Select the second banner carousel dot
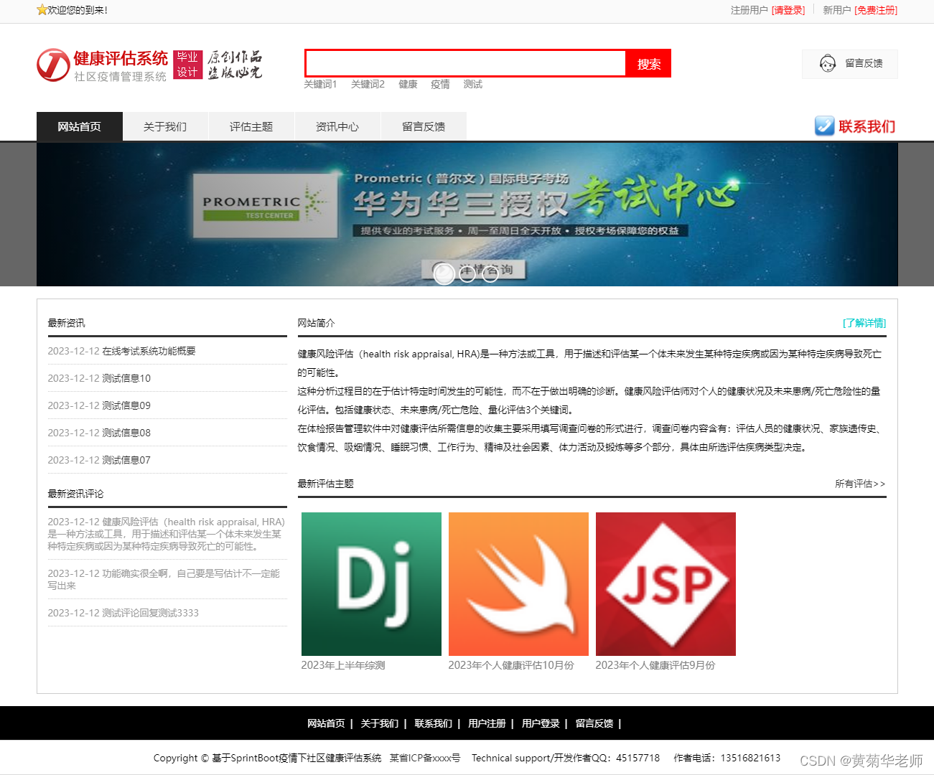Screen dimensions: 934x775 [x=467, y=273]
